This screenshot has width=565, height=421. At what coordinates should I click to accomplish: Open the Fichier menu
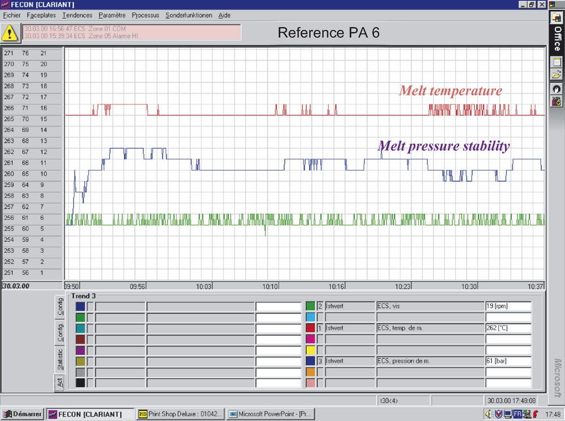click(11, 15)
